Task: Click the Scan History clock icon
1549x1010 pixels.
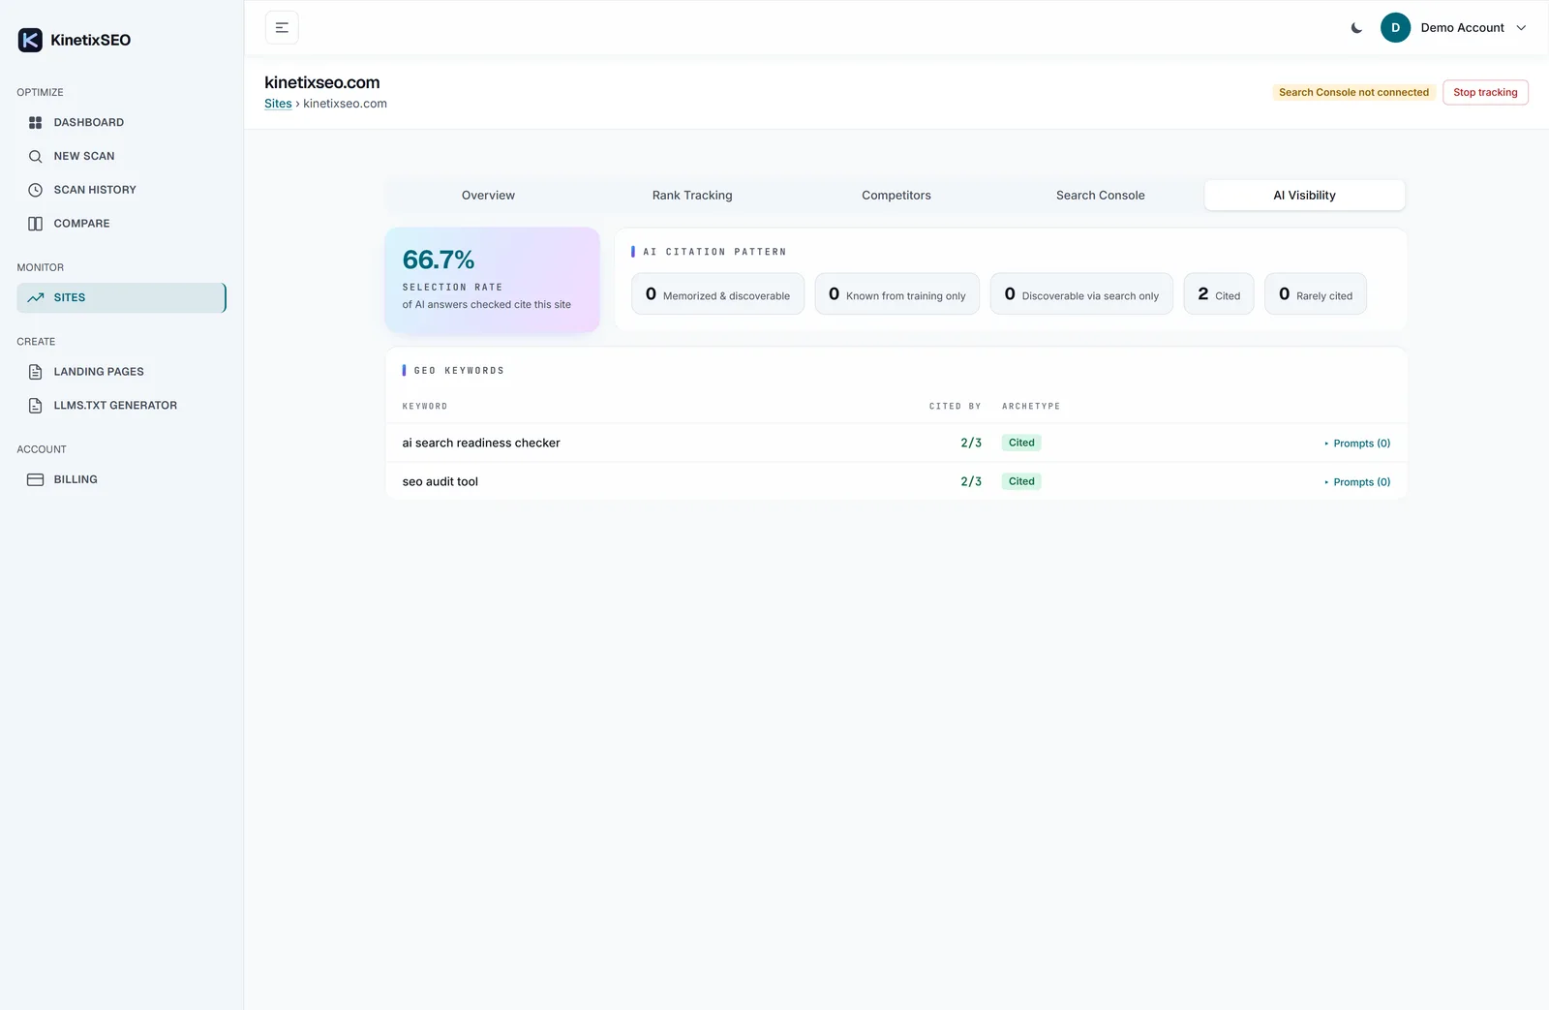Action: (x=36, y=190)
